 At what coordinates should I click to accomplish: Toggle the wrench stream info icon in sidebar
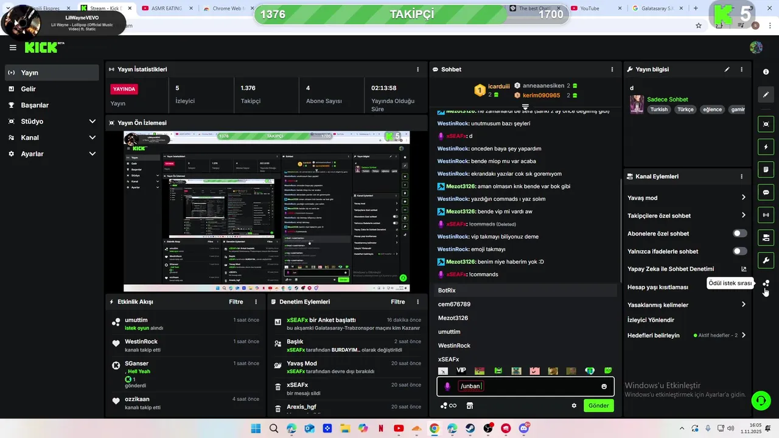pyautogui.click(x=766, y=260)
